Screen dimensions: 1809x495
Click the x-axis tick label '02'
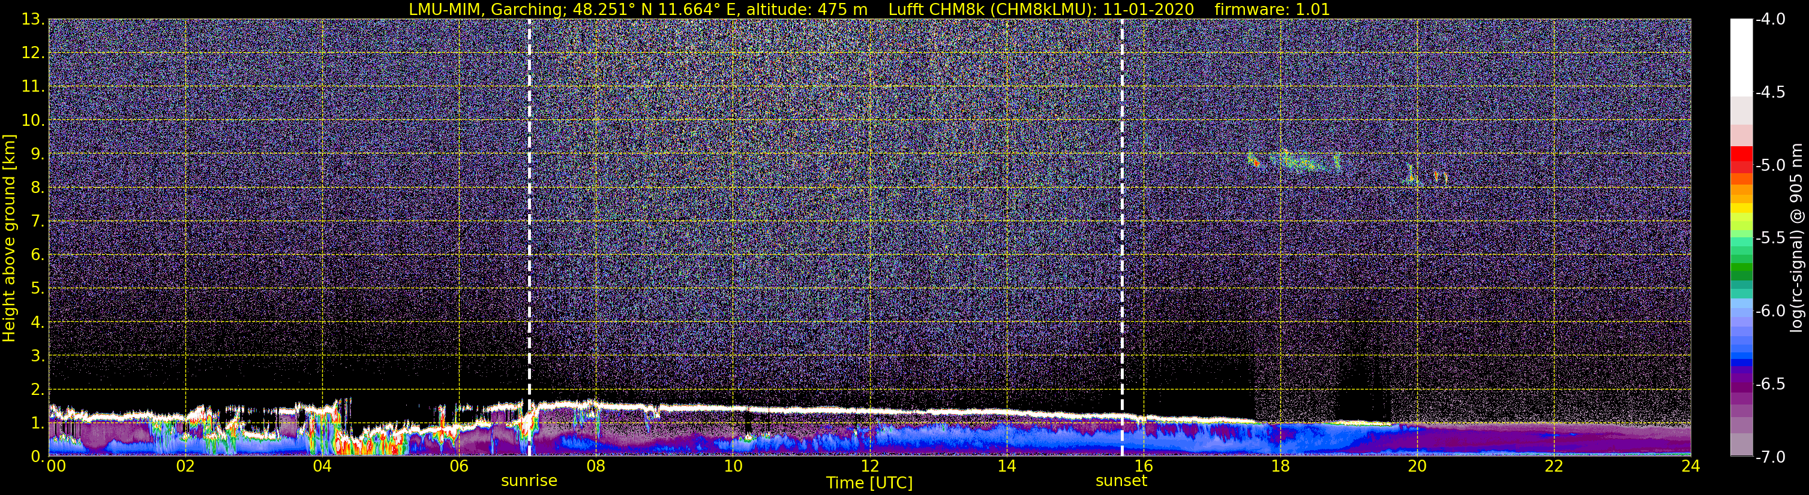[185, 466]
